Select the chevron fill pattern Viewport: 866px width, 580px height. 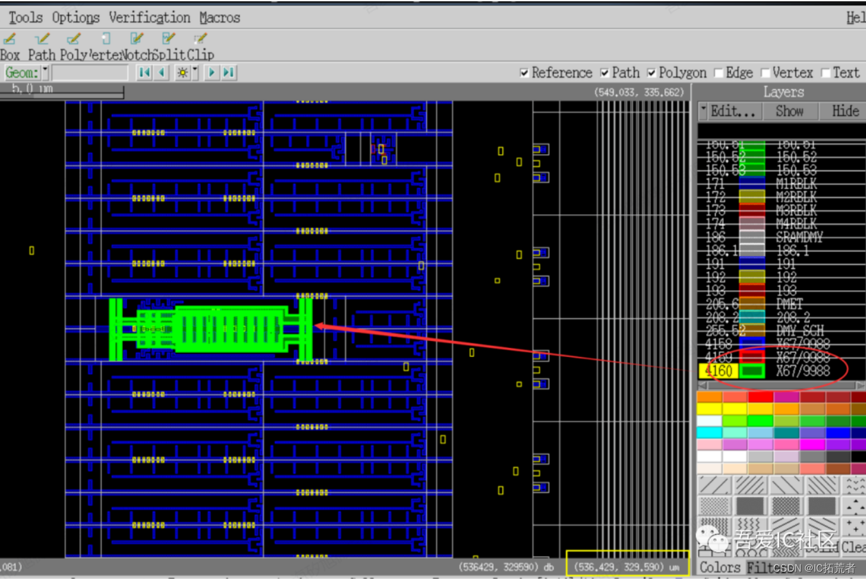[x=854, y=485]
